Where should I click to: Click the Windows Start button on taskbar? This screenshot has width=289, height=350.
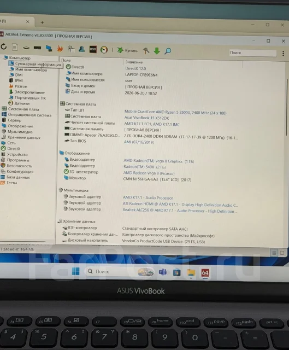(75, 271)
